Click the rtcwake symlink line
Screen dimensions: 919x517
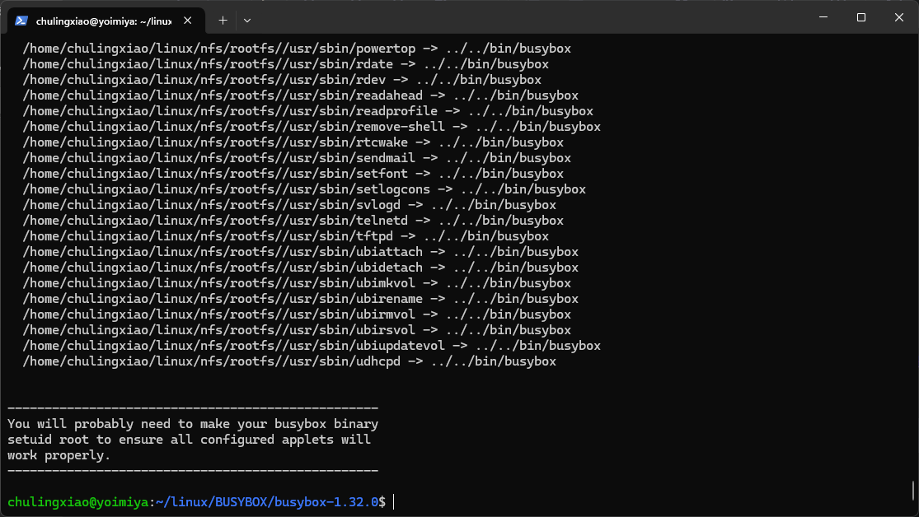(293, 142)
